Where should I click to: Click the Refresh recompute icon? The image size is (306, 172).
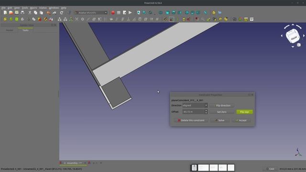coord(62,13)
